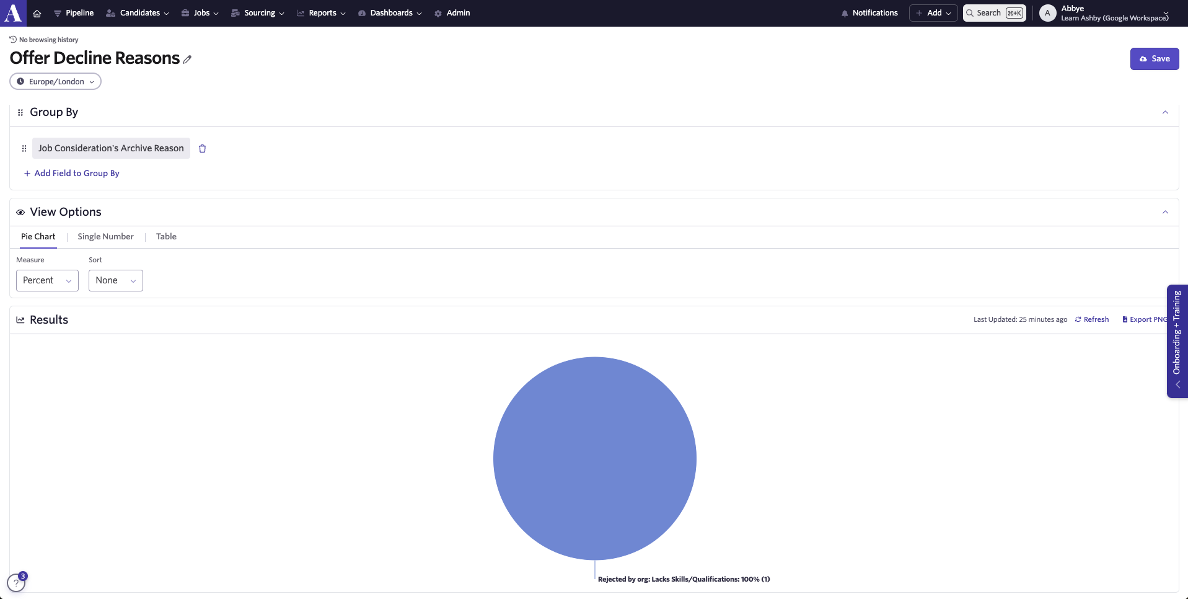Viewport: 1188px width, 599px height.
Task: Click Add Field to Group By
Action: (72, 174)
